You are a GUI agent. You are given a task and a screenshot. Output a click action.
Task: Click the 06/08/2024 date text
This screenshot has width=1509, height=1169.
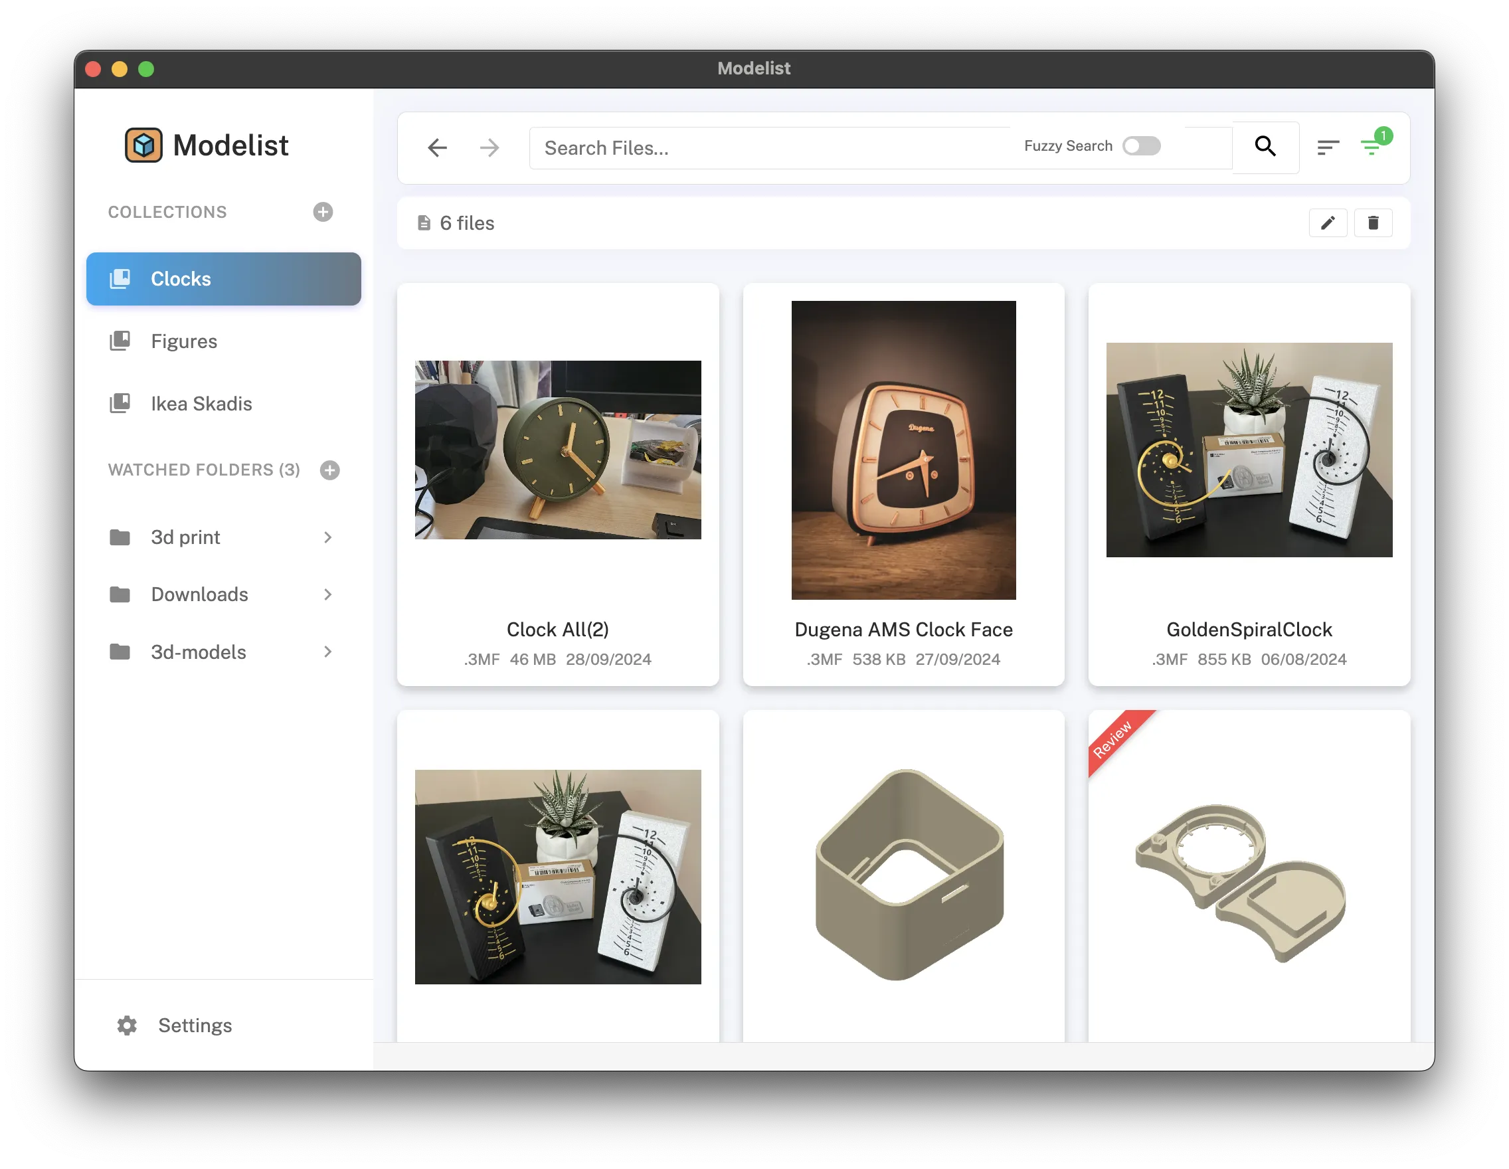[x=1304, y=659]
